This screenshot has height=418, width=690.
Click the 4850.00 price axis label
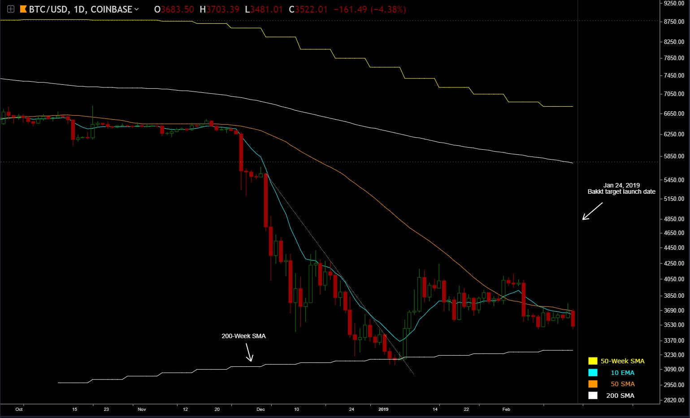(x=674, y=219)
